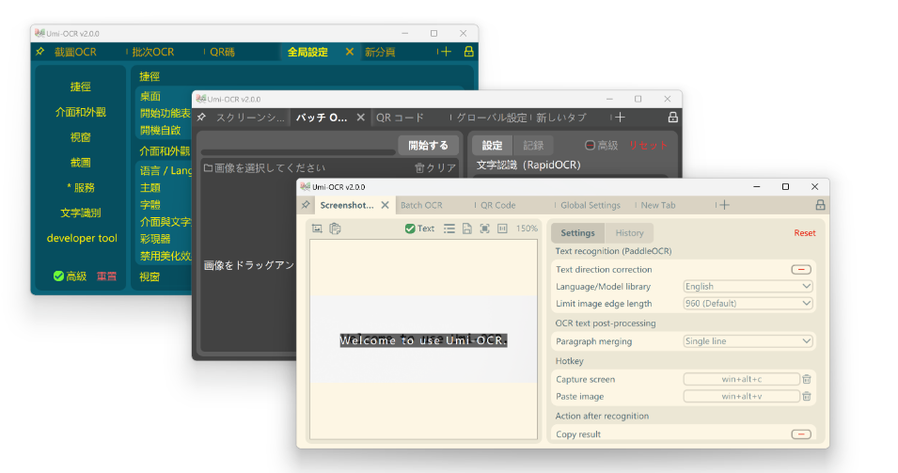Viewport: 898px width, 473px height.
Task: Click the paste image icon beside the capture icon
Action: point(335,229)
